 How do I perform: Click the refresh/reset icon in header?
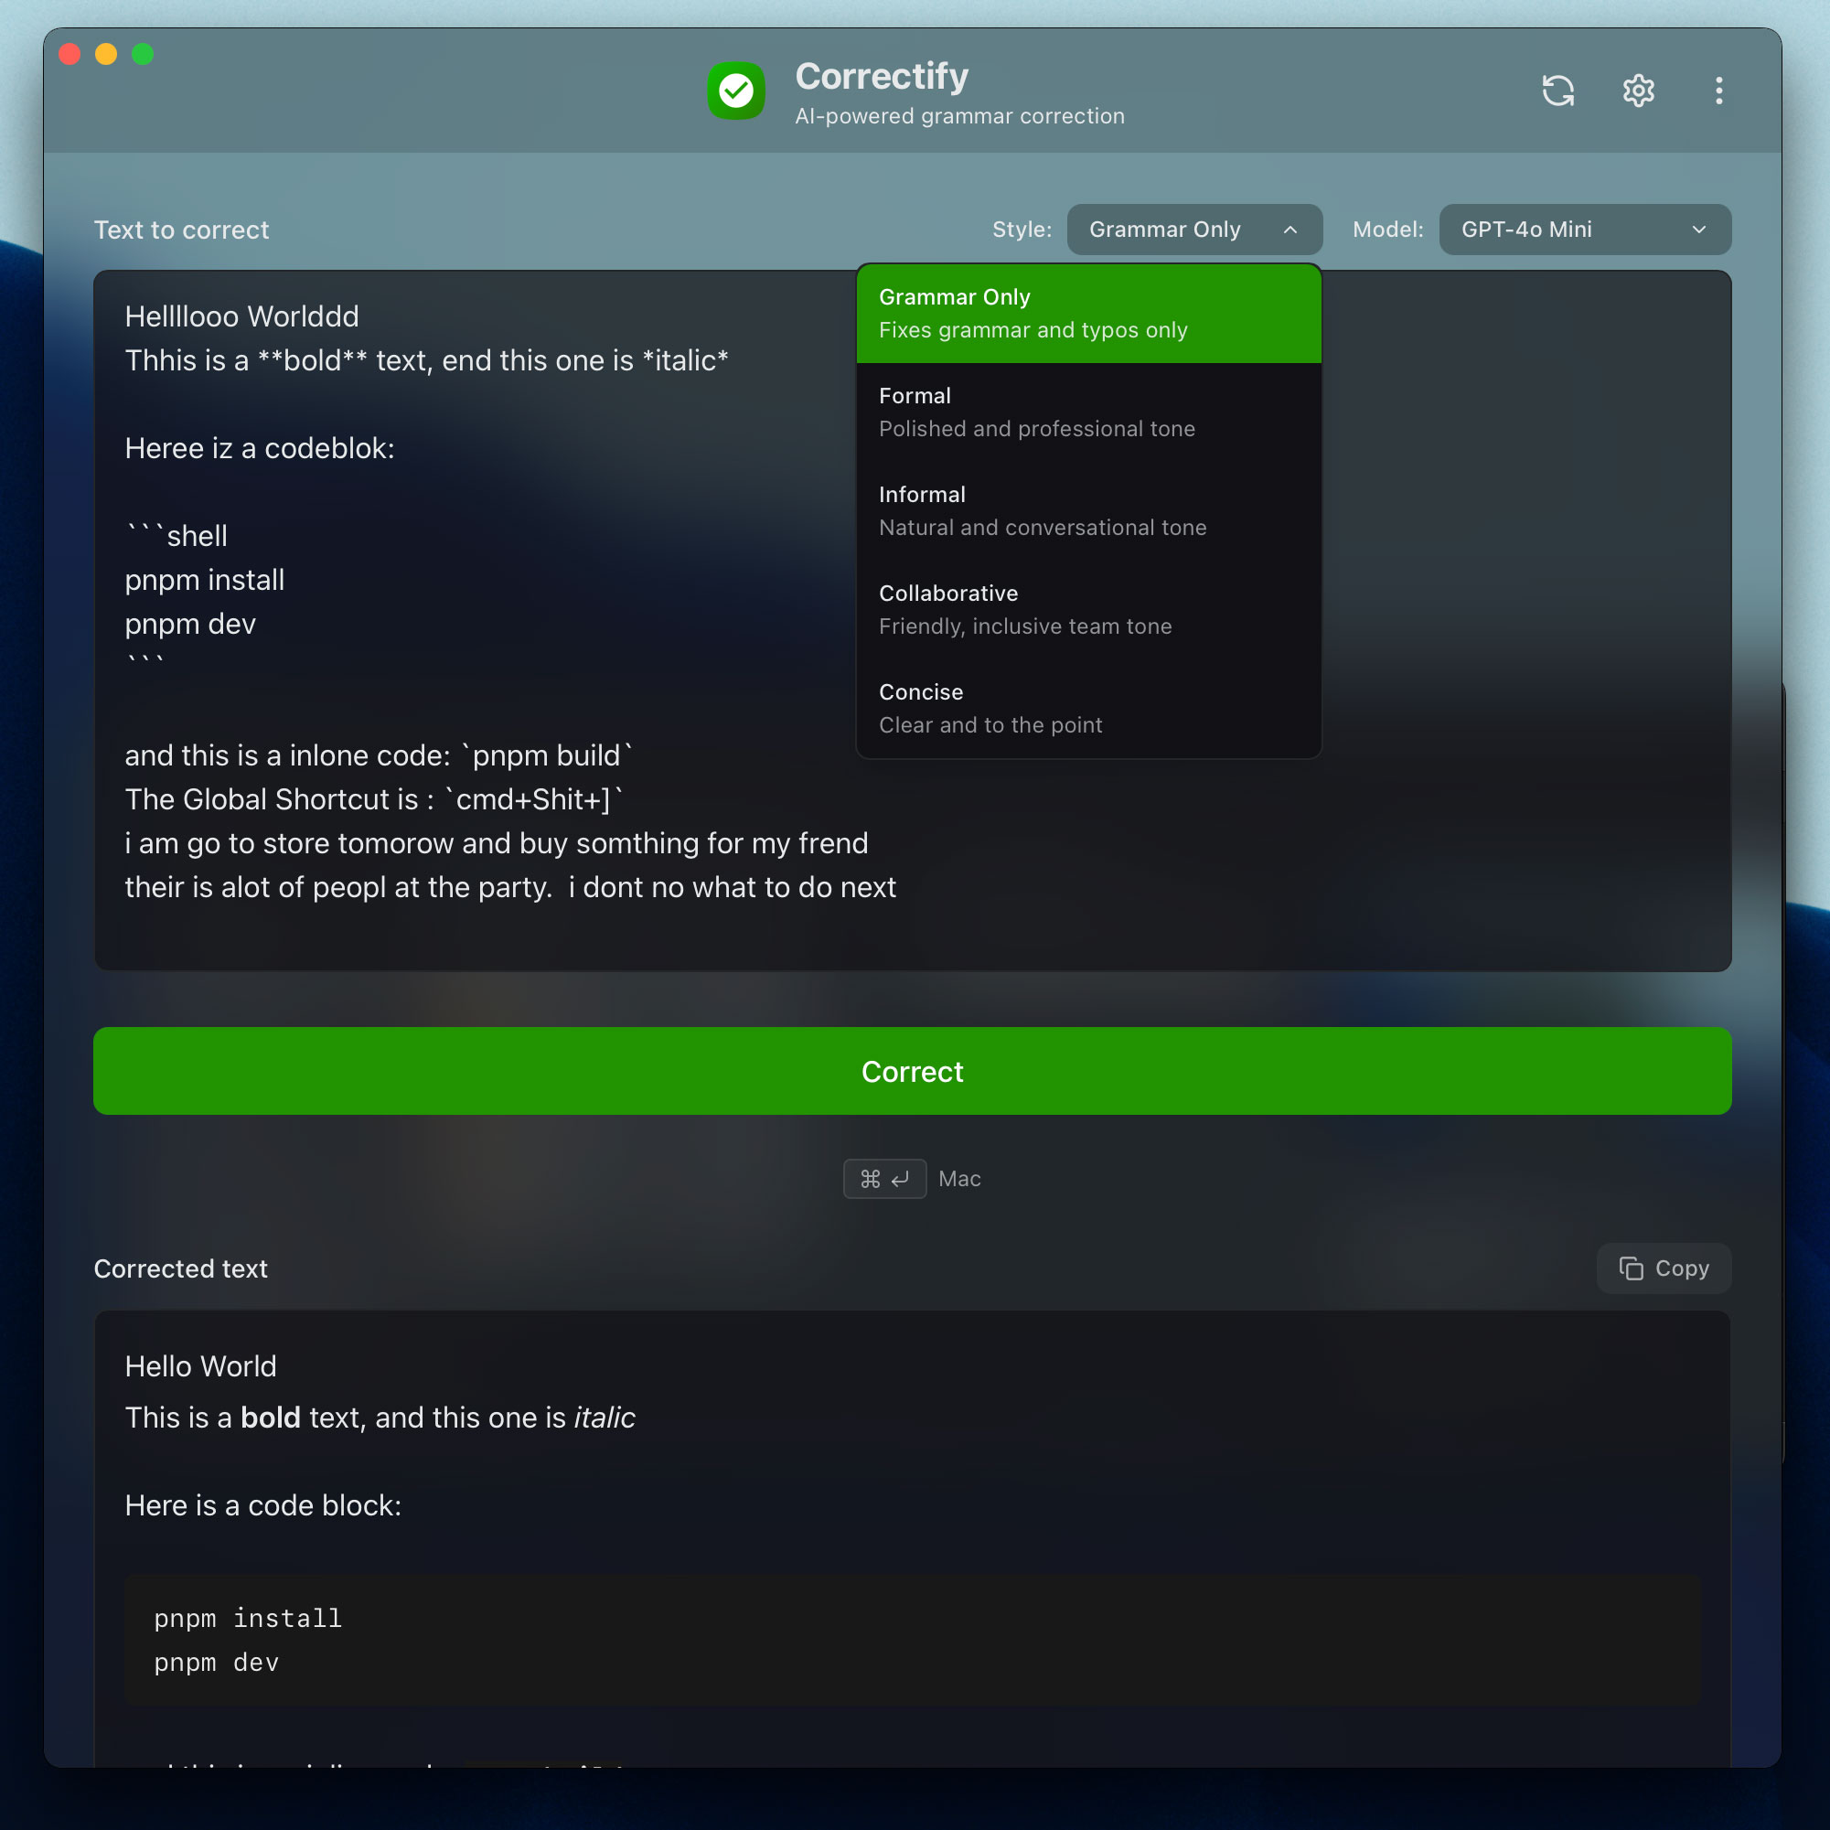click(x=1557, y=91)
